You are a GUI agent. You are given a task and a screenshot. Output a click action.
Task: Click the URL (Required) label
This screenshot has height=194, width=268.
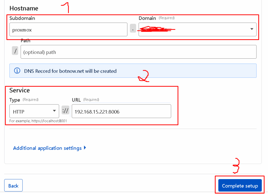click(86, 100)
